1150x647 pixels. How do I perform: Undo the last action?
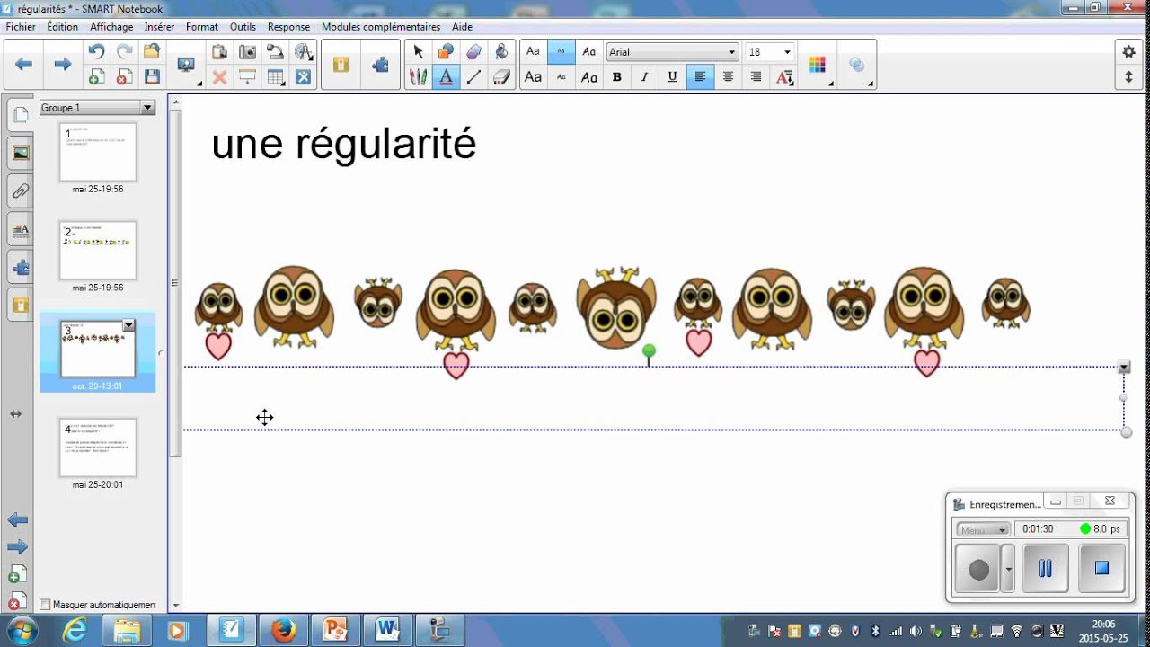coord(97,51)
